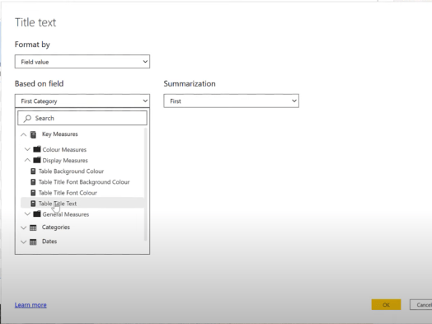This screenshot has width=432, height=324.
Task: Click the Dates table icon
Action: 33,242
